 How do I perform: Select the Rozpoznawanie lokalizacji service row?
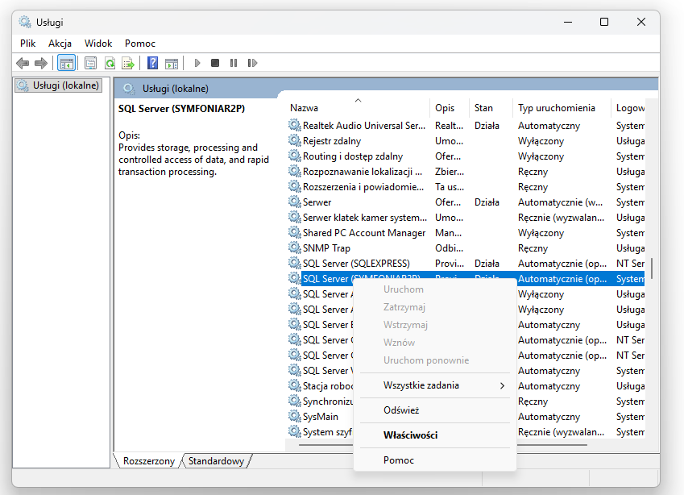[x=466, y=171]
